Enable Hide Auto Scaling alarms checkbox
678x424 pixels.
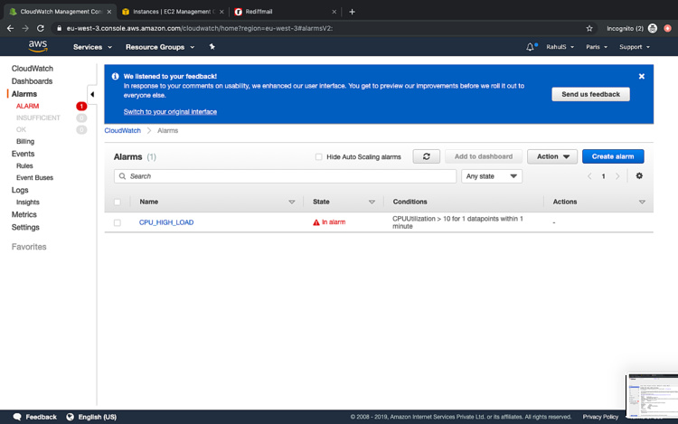pos(318,157)
